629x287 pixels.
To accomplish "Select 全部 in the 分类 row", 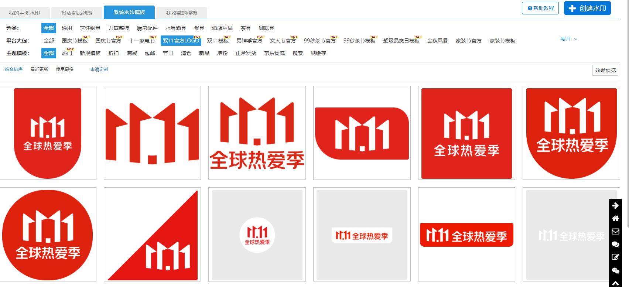I will (49, 28).
